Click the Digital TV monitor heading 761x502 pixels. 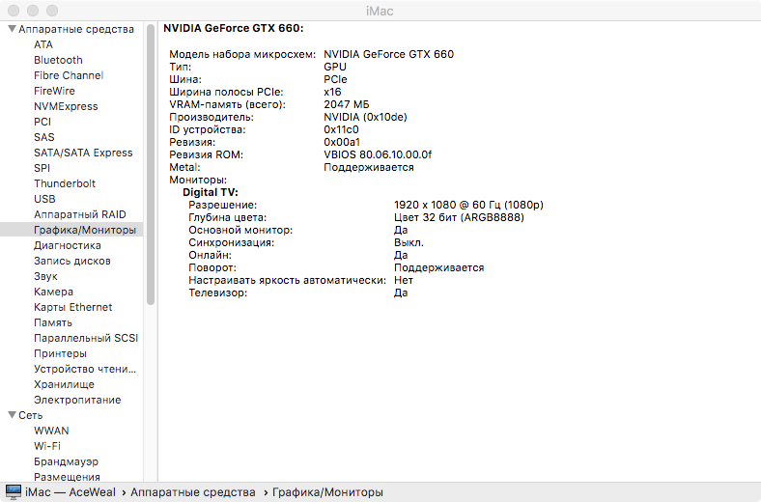[x=211, y=192]
